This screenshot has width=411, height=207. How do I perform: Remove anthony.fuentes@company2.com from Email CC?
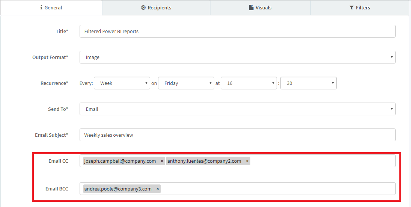point(247,161)
